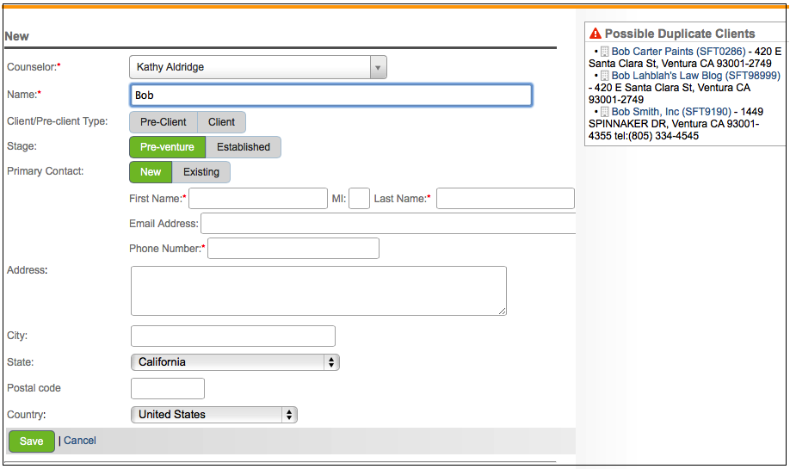Screen dimensions: 790x469
Task: Set the stage to Established
Action: coord(243,147)
